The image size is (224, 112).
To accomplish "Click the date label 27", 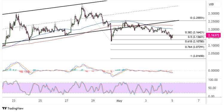I will click(x=66, y=101).
